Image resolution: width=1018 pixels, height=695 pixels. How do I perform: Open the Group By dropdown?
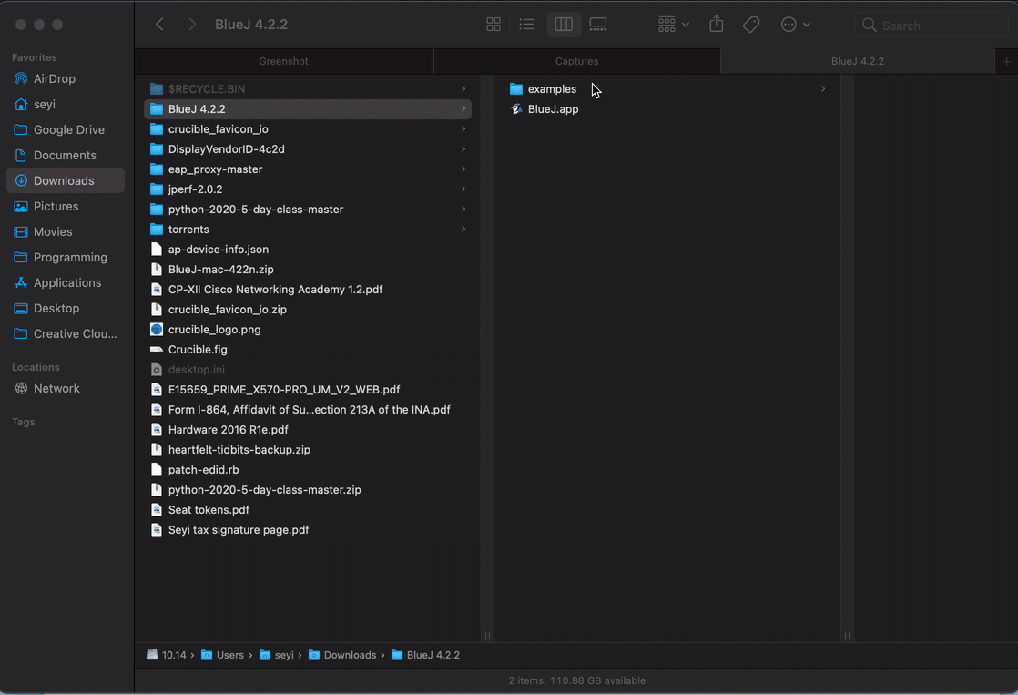[673, 25]
